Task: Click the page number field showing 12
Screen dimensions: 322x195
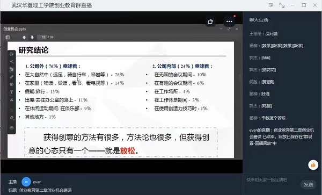Action: coord(42,37)
